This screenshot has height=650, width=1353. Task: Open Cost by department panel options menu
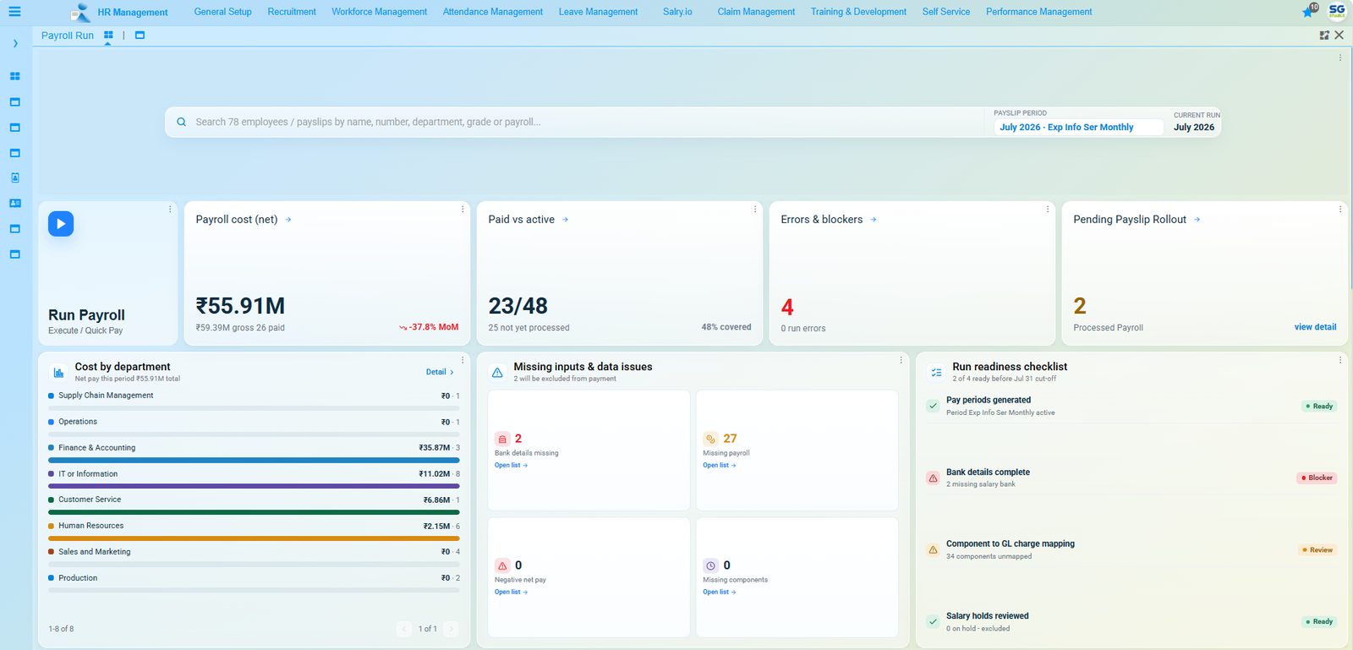click(x=463, y=360)
